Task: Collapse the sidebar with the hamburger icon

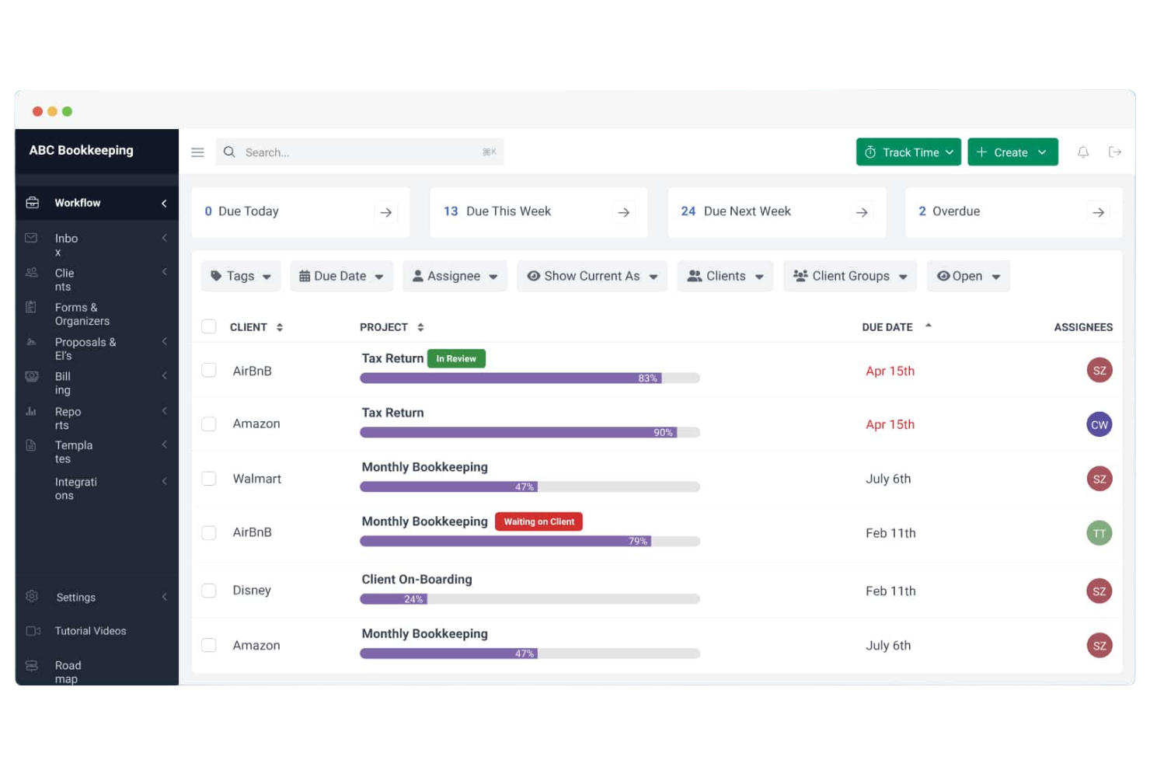Action: click(197, 152)
